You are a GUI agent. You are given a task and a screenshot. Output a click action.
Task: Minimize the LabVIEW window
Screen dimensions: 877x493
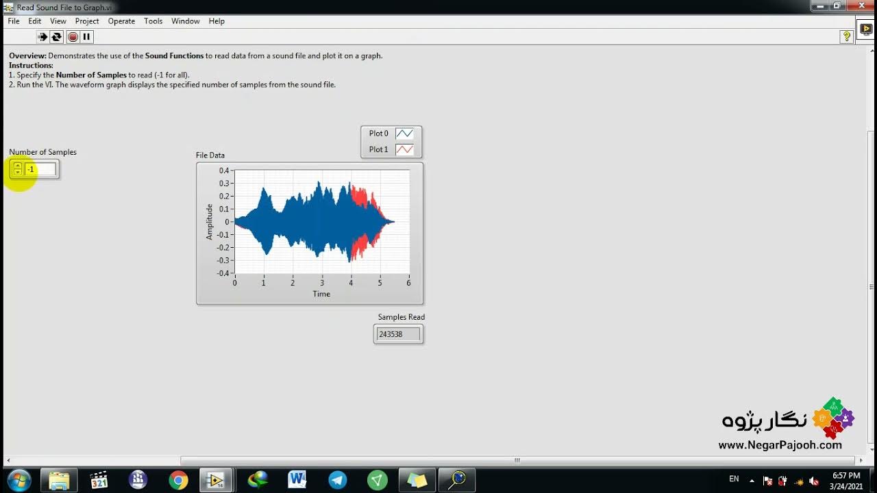[820, 5]
